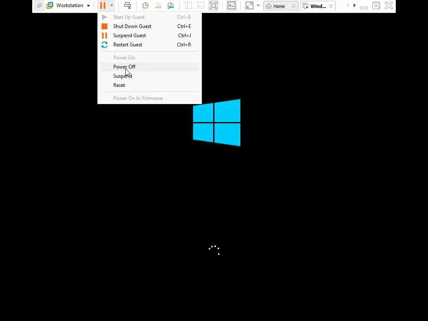428x321 pixels.
Task: Toggle the library sidebar view icon
Action: [189, 5]
